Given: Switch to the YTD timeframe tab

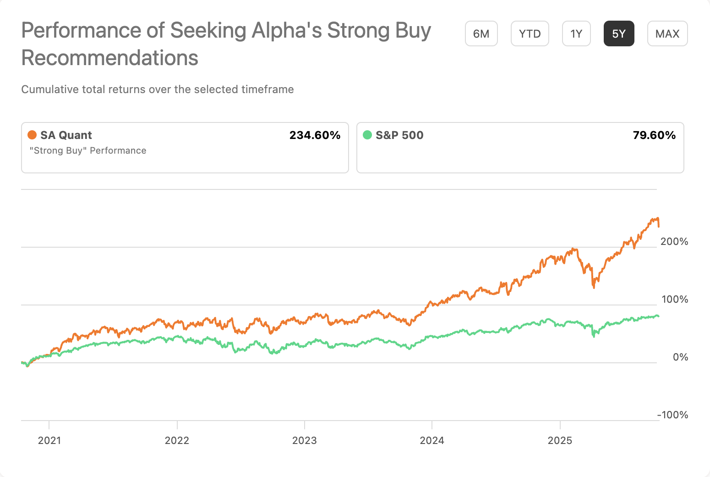Looking at the screenshot, I should click(x=530, y=33).
